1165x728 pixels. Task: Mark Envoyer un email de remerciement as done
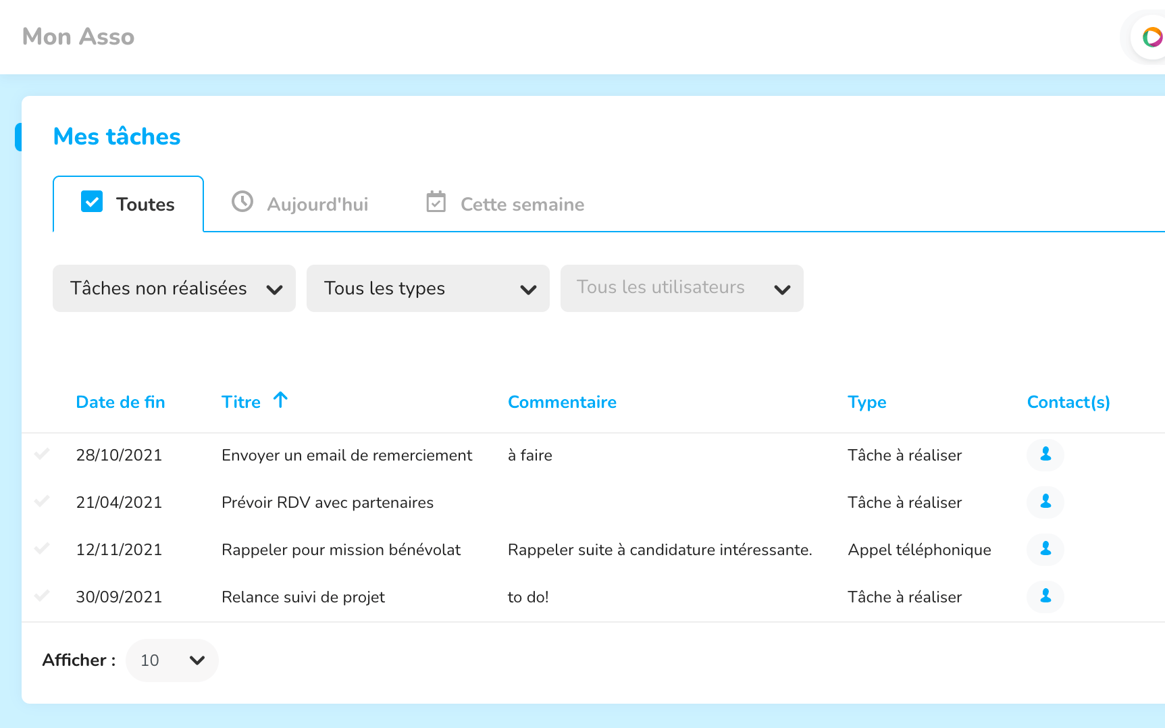pos(42,454)
